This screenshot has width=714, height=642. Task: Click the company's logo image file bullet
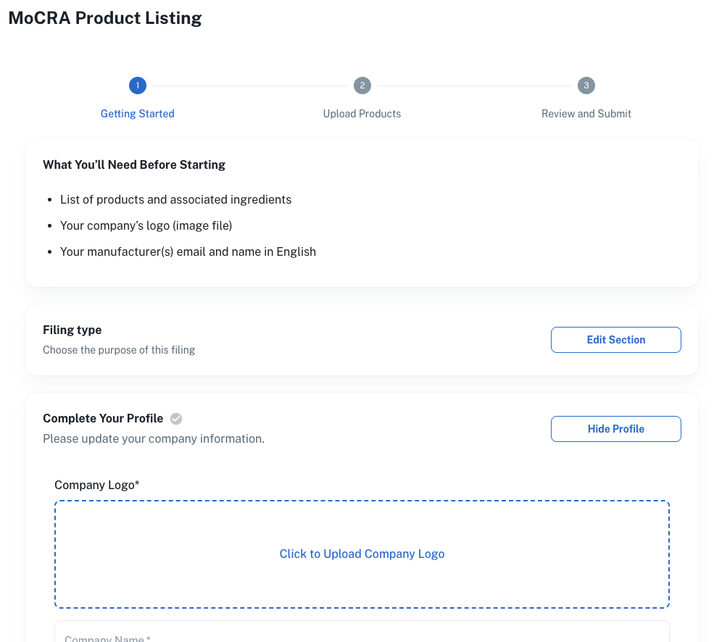[x=146, y=226]
